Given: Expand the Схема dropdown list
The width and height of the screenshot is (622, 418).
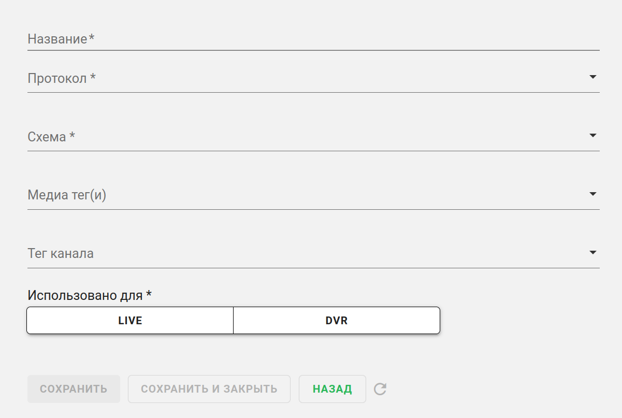Looking at the screenshot, I should pos(311,137).
